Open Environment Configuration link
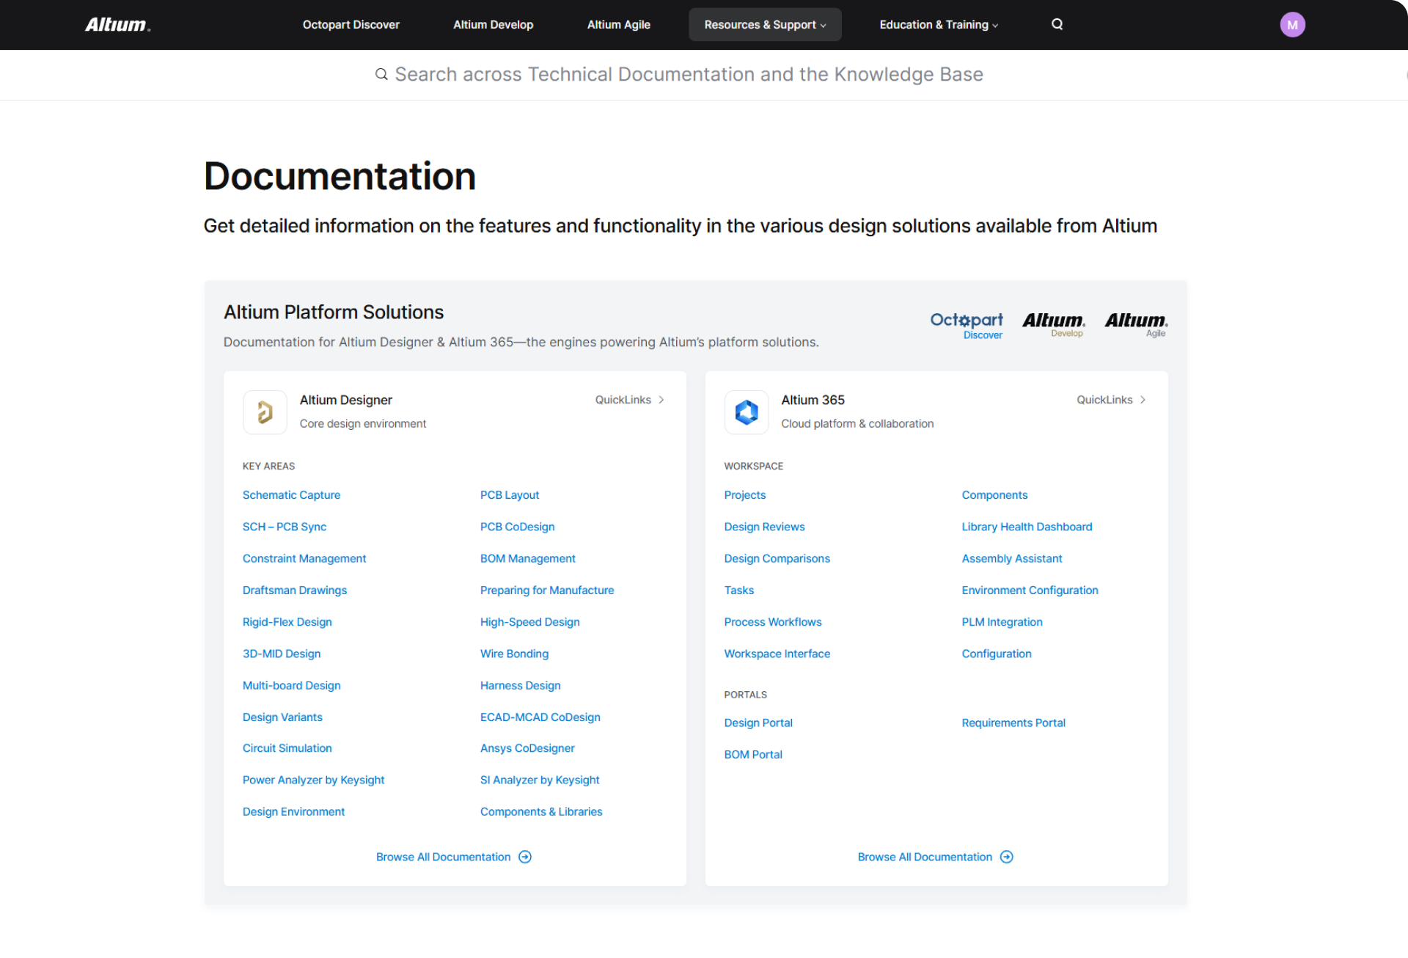The image size is (1408, 958). tap(1030, 590)
